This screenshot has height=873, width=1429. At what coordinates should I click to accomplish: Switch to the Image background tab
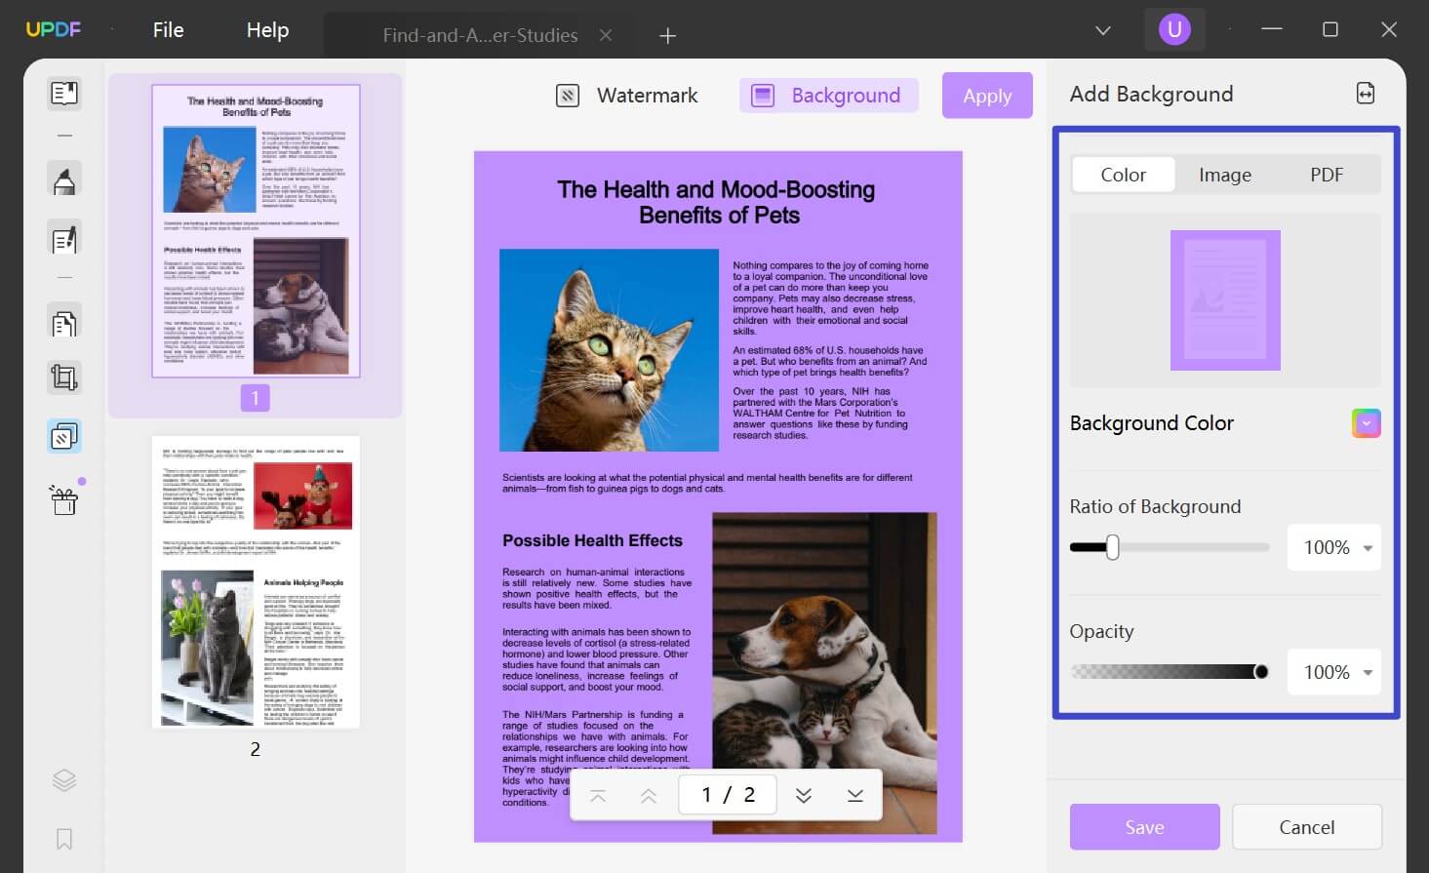click(1224, 174)
